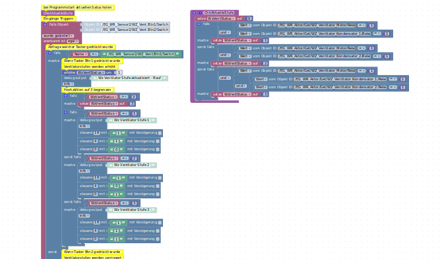This screenshot has height=259, width=444.
Task: Open gear icon of 'falls WzVentStatus = 1' block
Action: coord(65,112)
